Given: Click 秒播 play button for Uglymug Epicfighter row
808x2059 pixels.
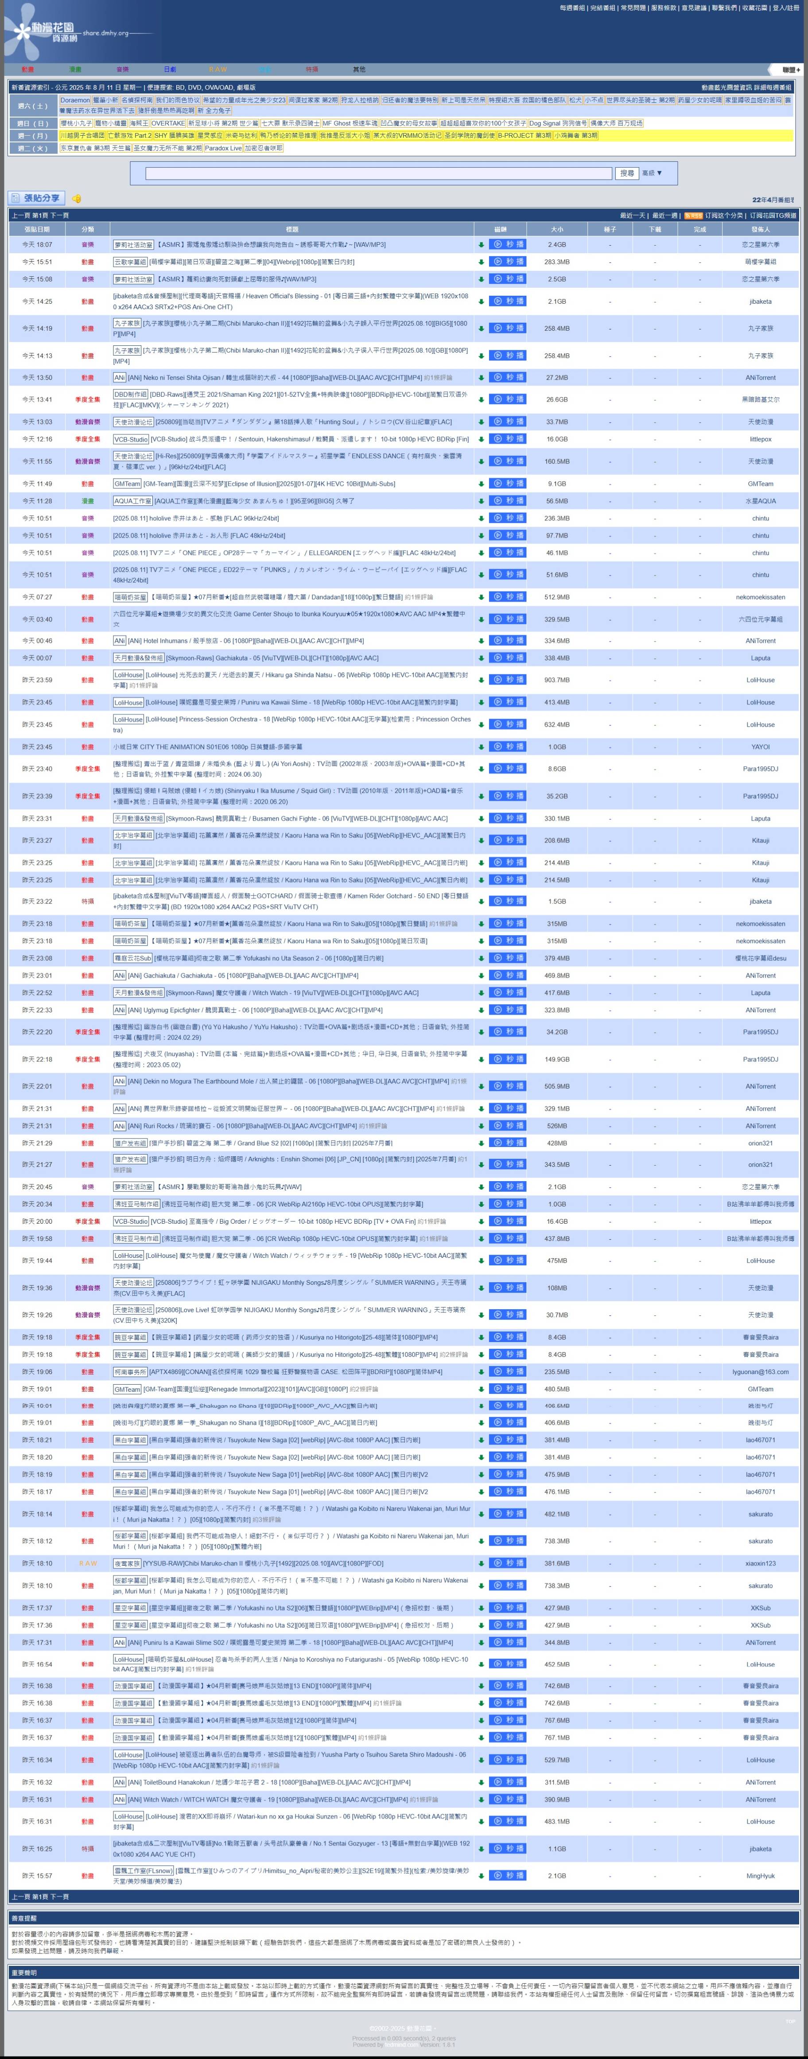Looking at the screenshot, I should [x=508, y=1010].
